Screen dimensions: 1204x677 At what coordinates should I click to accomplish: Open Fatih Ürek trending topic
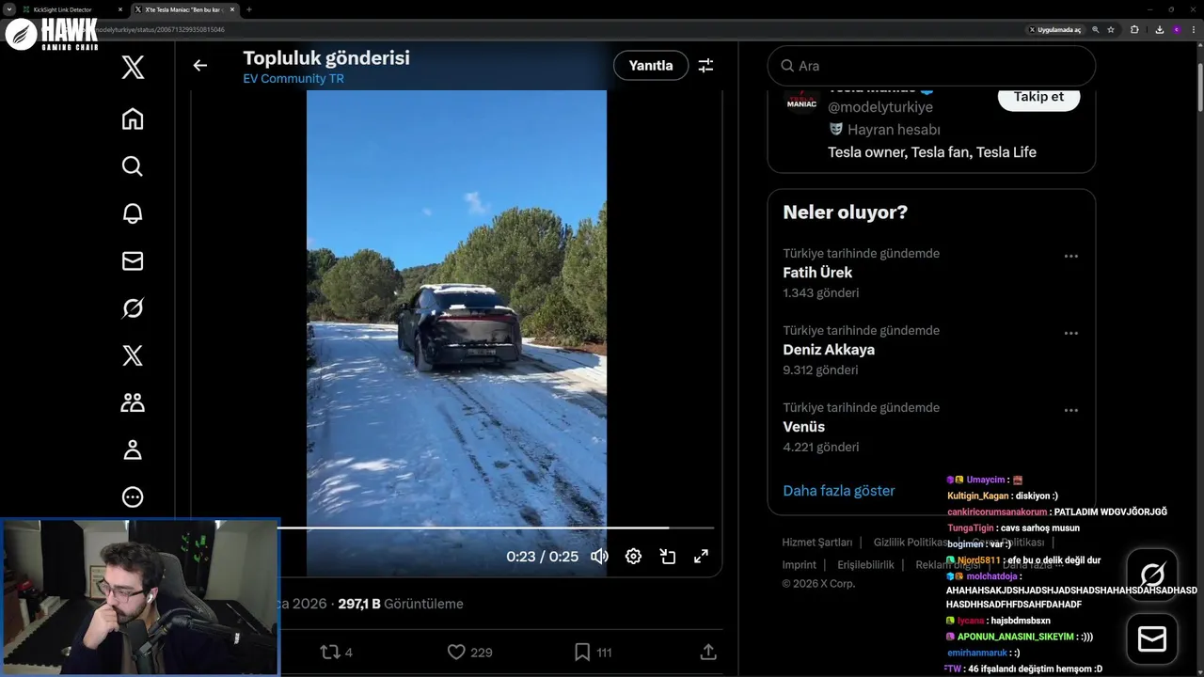817,273
